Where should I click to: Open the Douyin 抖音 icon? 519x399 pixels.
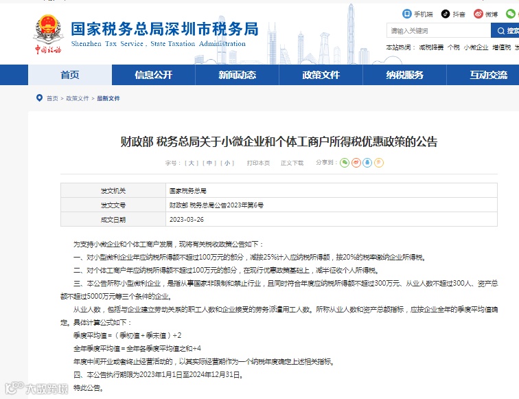coord(446,14)
